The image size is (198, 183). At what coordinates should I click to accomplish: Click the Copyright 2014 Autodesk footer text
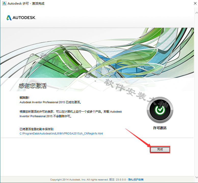pyautogui.click(x=79, y=179)
